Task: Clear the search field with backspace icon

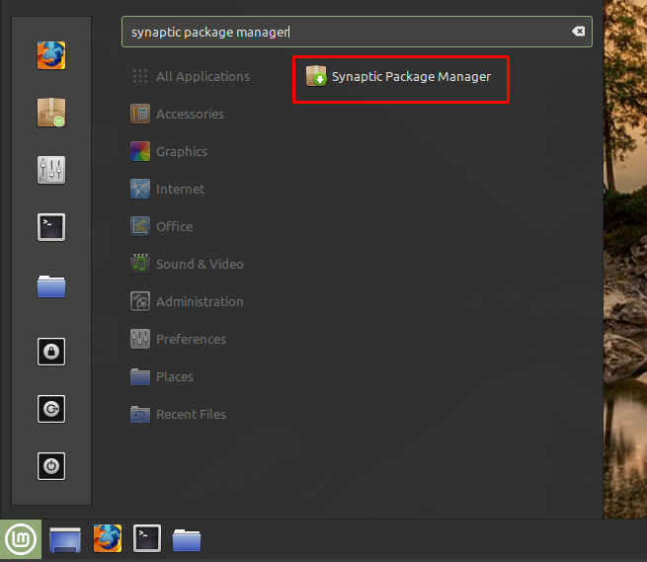Action: (578, 31)
